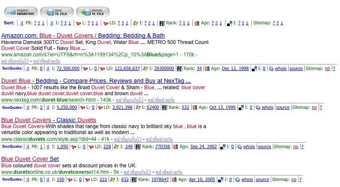Click the whois icon in Classic Duvets row

click(239, 147)
